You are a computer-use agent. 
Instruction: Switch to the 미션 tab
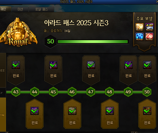[20, 9]
